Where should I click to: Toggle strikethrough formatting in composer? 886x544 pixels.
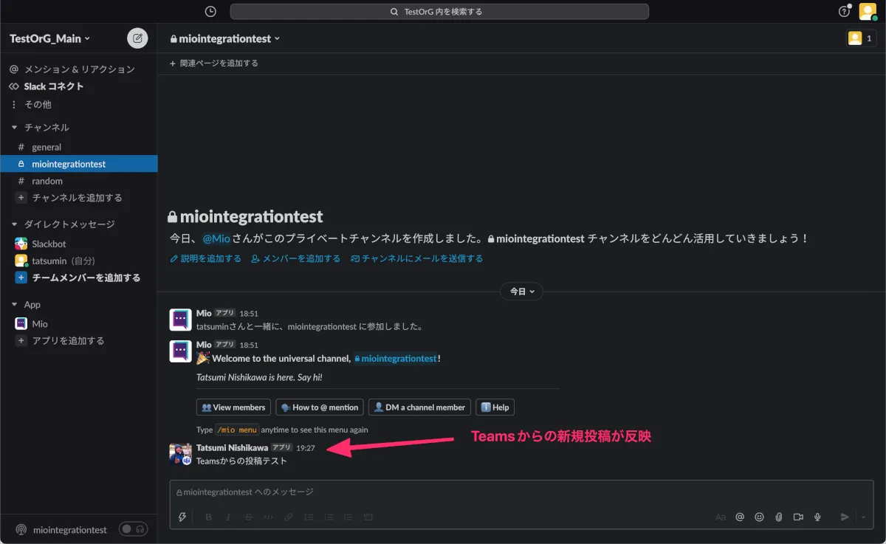pos(248,517)
